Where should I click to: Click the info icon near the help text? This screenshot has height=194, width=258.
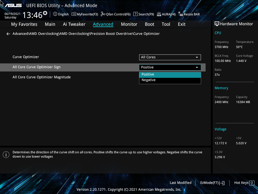point(6,155)
